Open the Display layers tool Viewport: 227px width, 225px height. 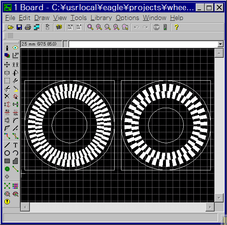tap(7, 55)
